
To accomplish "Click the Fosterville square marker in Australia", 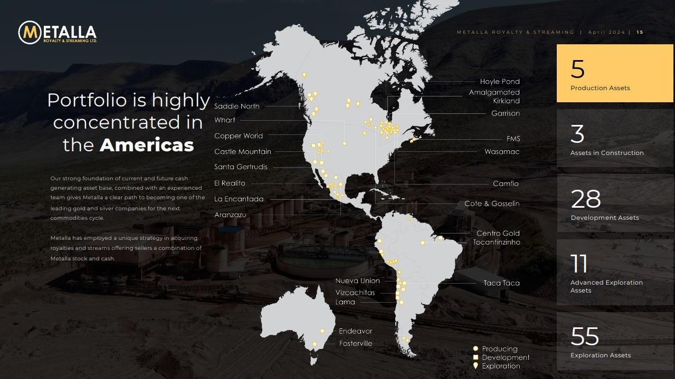I will coord(315,344).
